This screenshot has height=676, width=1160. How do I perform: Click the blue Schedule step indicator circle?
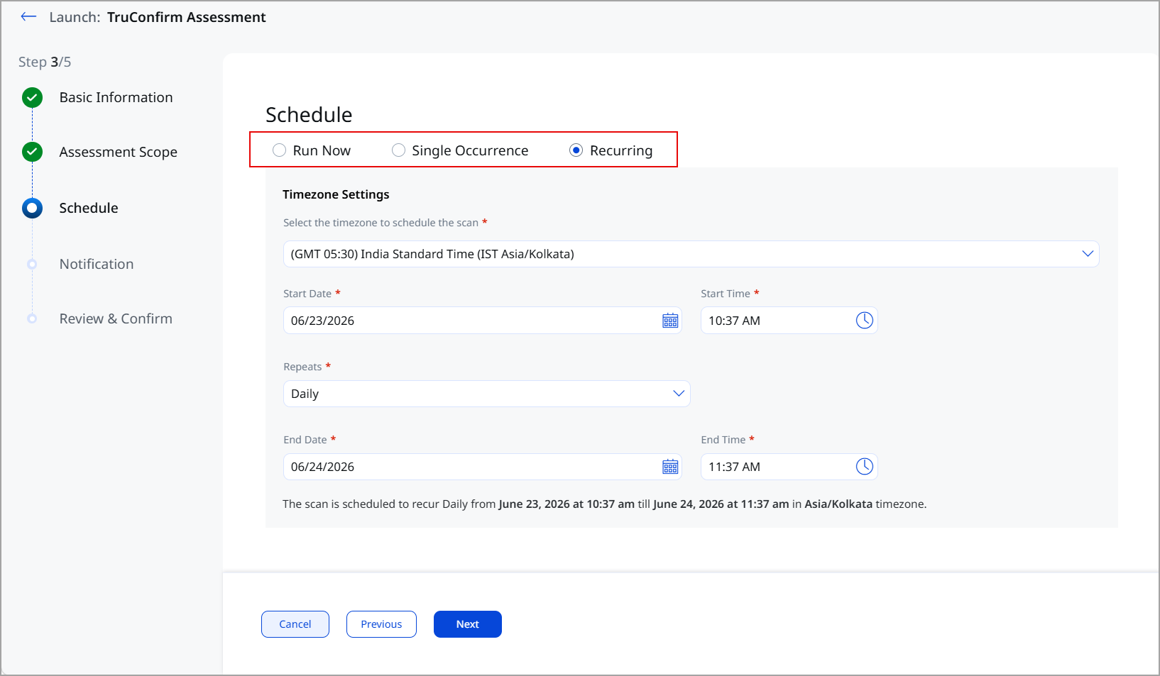pyautogui.click(x=32, y=208)
